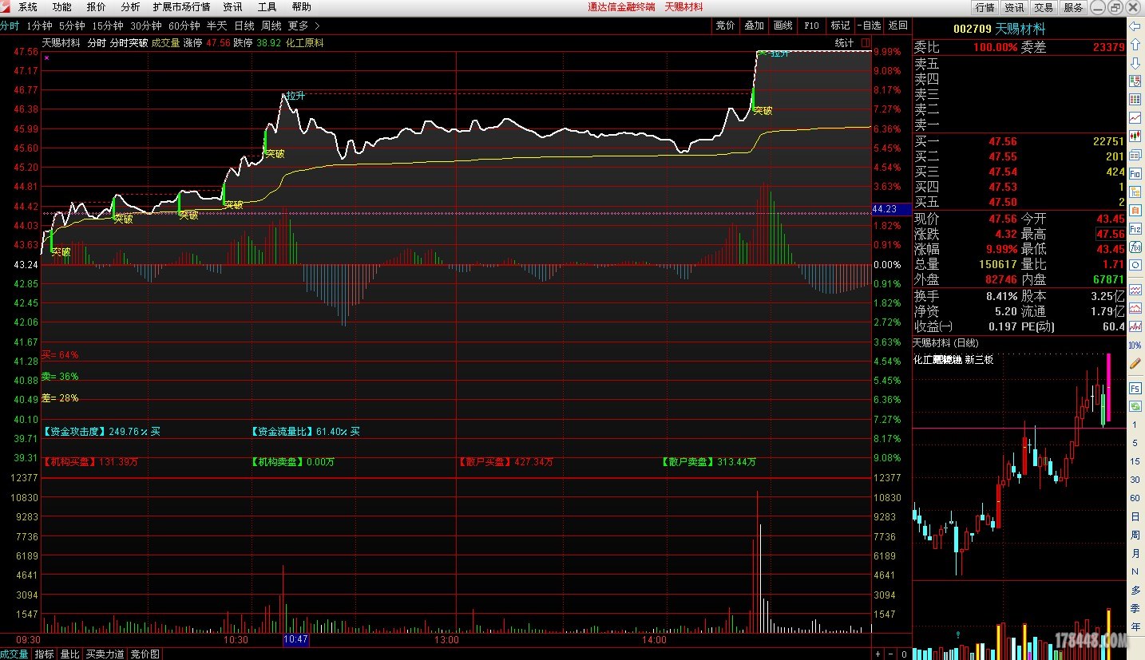Open the 系统 menu
Screen dimensions: 1145x660
(x=27, y=7)
